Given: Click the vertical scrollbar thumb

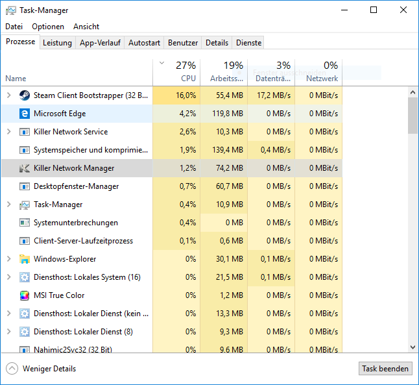Looking at the screenshot, I should (413, 116).
